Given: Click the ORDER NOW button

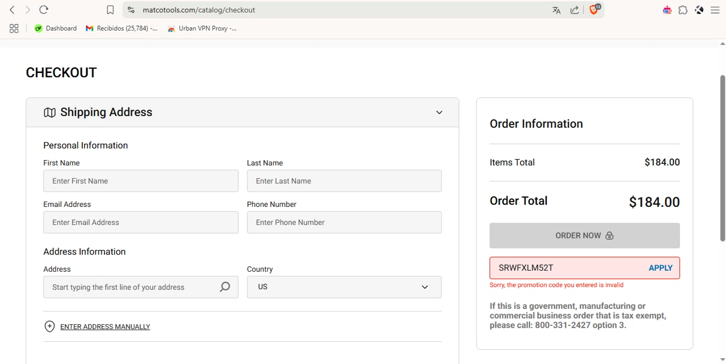Looking at the screenshot, I should [585, 235].
